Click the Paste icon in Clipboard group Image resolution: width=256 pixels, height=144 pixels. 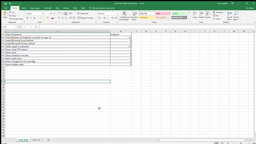coord(5,14)
